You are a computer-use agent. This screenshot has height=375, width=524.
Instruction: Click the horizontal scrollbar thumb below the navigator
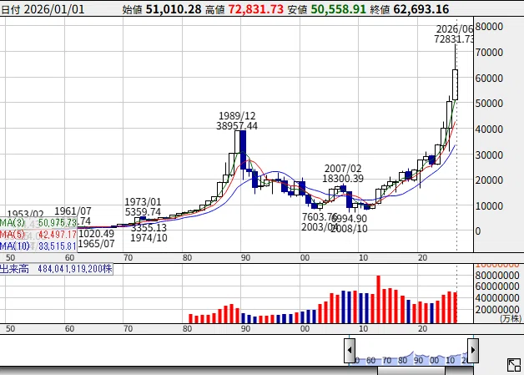click(x=411, y=371)
